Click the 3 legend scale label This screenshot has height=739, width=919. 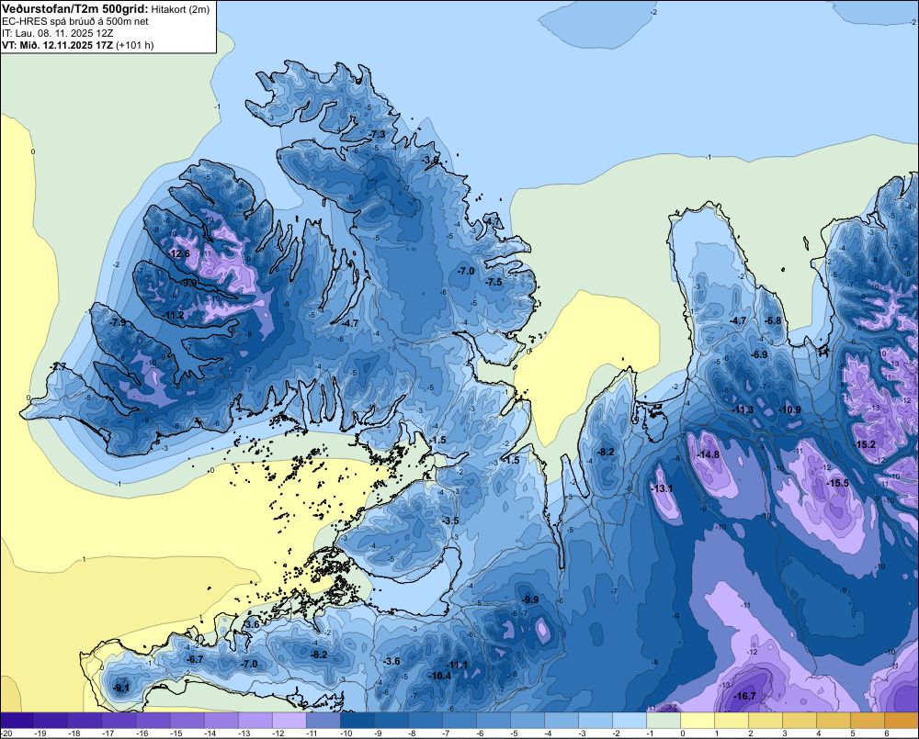pyautogui.click(x=784, y=733)
